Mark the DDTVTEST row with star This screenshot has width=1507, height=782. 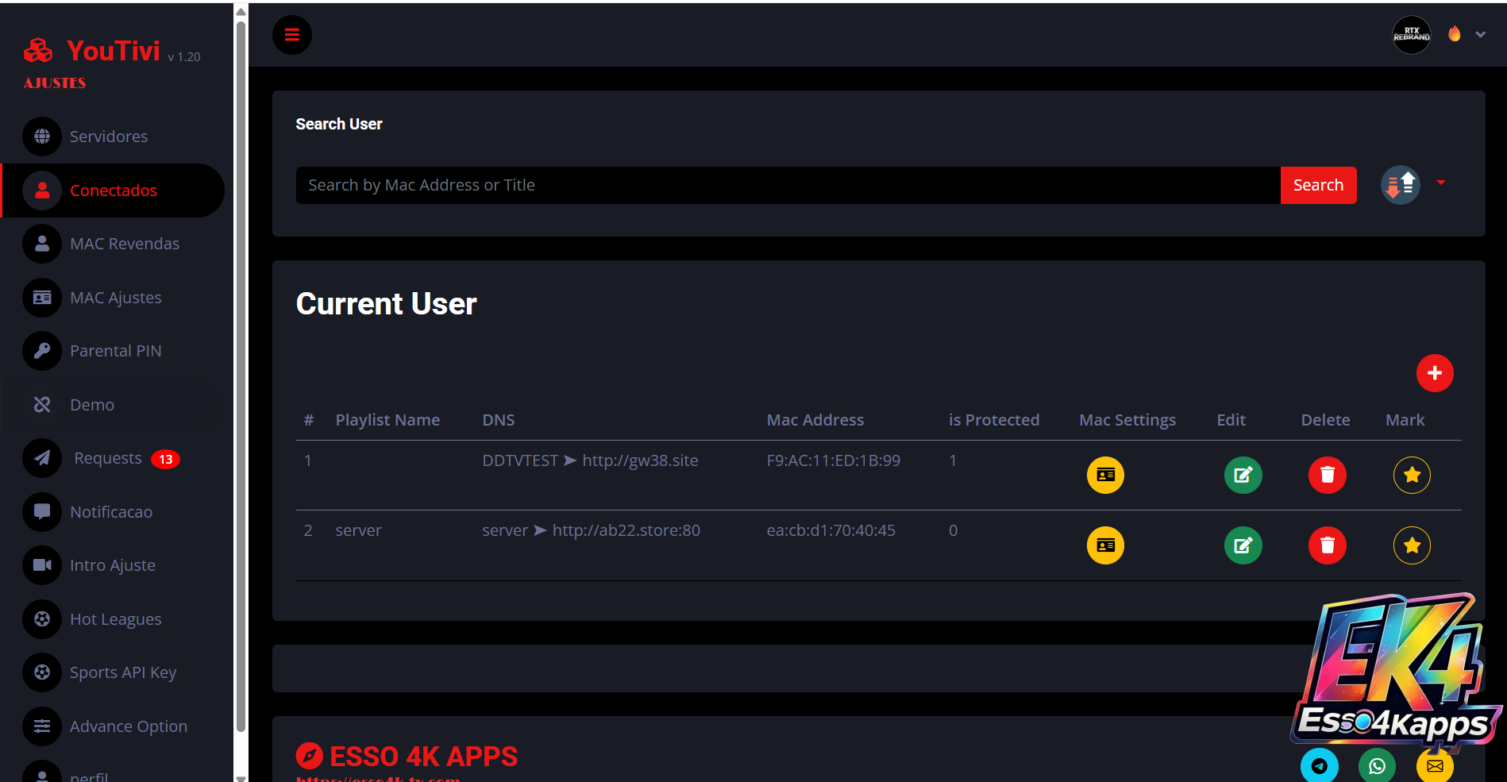point(1412,476)
